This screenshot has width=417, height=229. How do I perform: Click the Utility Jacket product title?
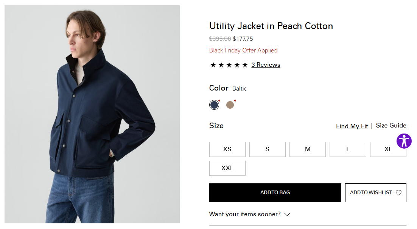point(271,26)
